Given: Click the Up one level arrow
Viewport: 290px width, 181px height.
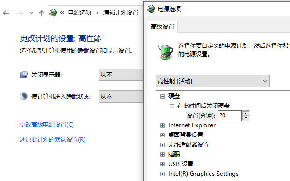Looking at the screenshot, I should coord(42,13).
